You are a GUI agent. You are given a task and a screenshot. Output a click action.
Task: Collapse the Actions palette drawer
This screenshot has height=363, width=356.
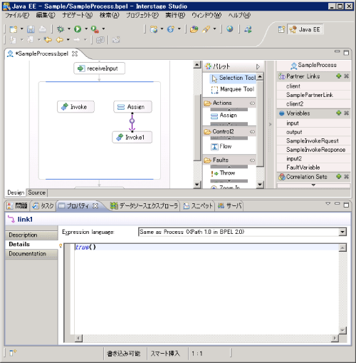[222, 103]
